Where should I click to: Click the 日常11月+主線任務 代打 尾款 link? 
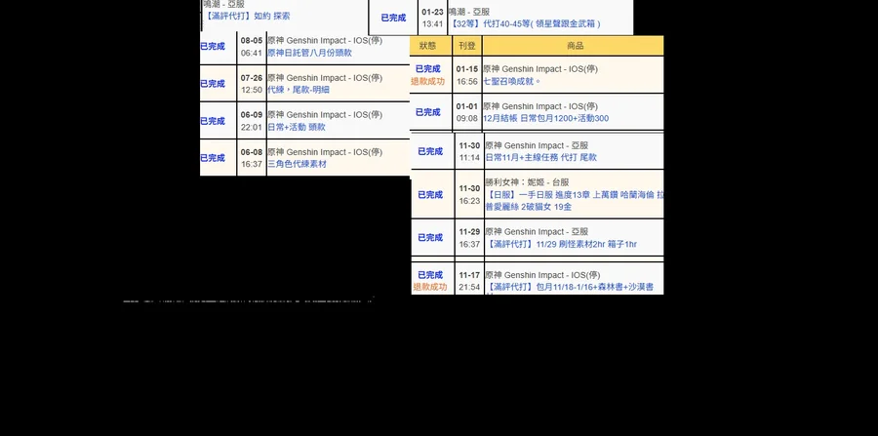(x=540, y=157)
